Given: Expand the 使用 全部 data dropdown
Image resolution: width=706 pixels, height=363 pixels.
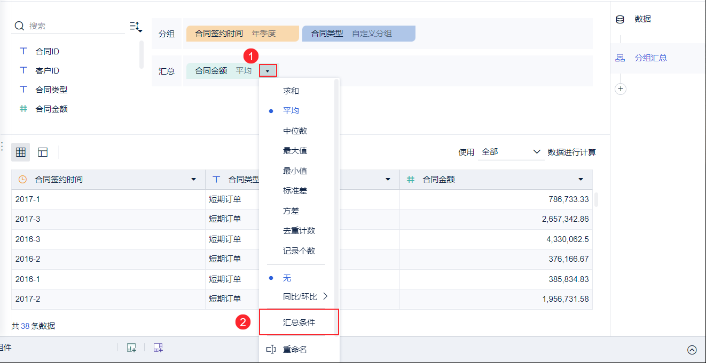Looking at the screenshot, I should pyautogui.click(x=511, y=152).
